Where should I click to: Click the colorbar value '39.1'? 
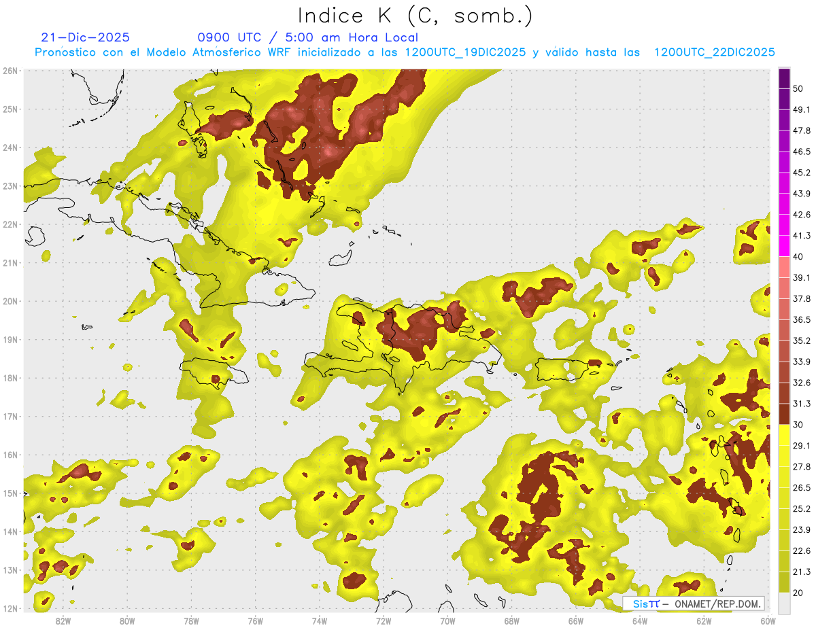(x=801, y=278)
